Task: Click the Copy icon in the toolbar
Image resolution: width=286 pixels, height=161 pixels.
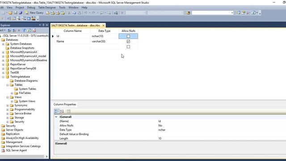Action: point(74,13)
